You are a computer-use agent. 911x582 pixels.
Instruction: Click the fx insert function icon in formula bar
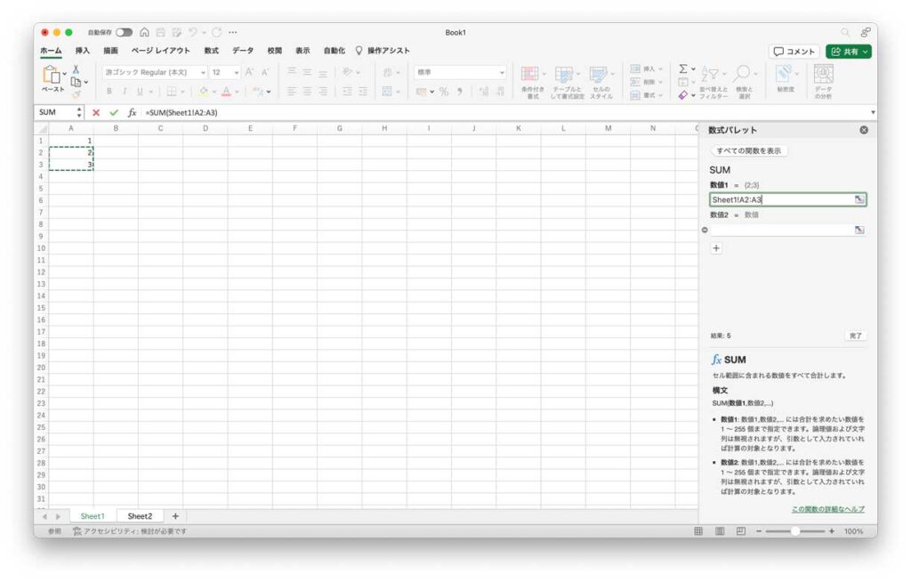(x=132, y=113)
